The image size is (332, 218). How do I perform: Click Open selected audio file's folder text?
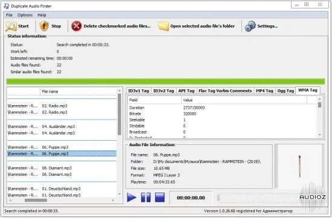coord(202,27)
